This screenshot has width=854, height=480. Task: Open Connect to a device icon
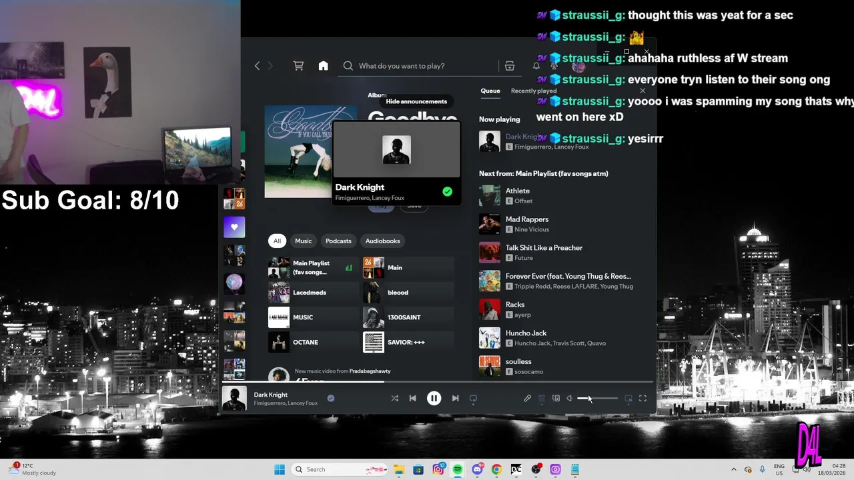556,398
